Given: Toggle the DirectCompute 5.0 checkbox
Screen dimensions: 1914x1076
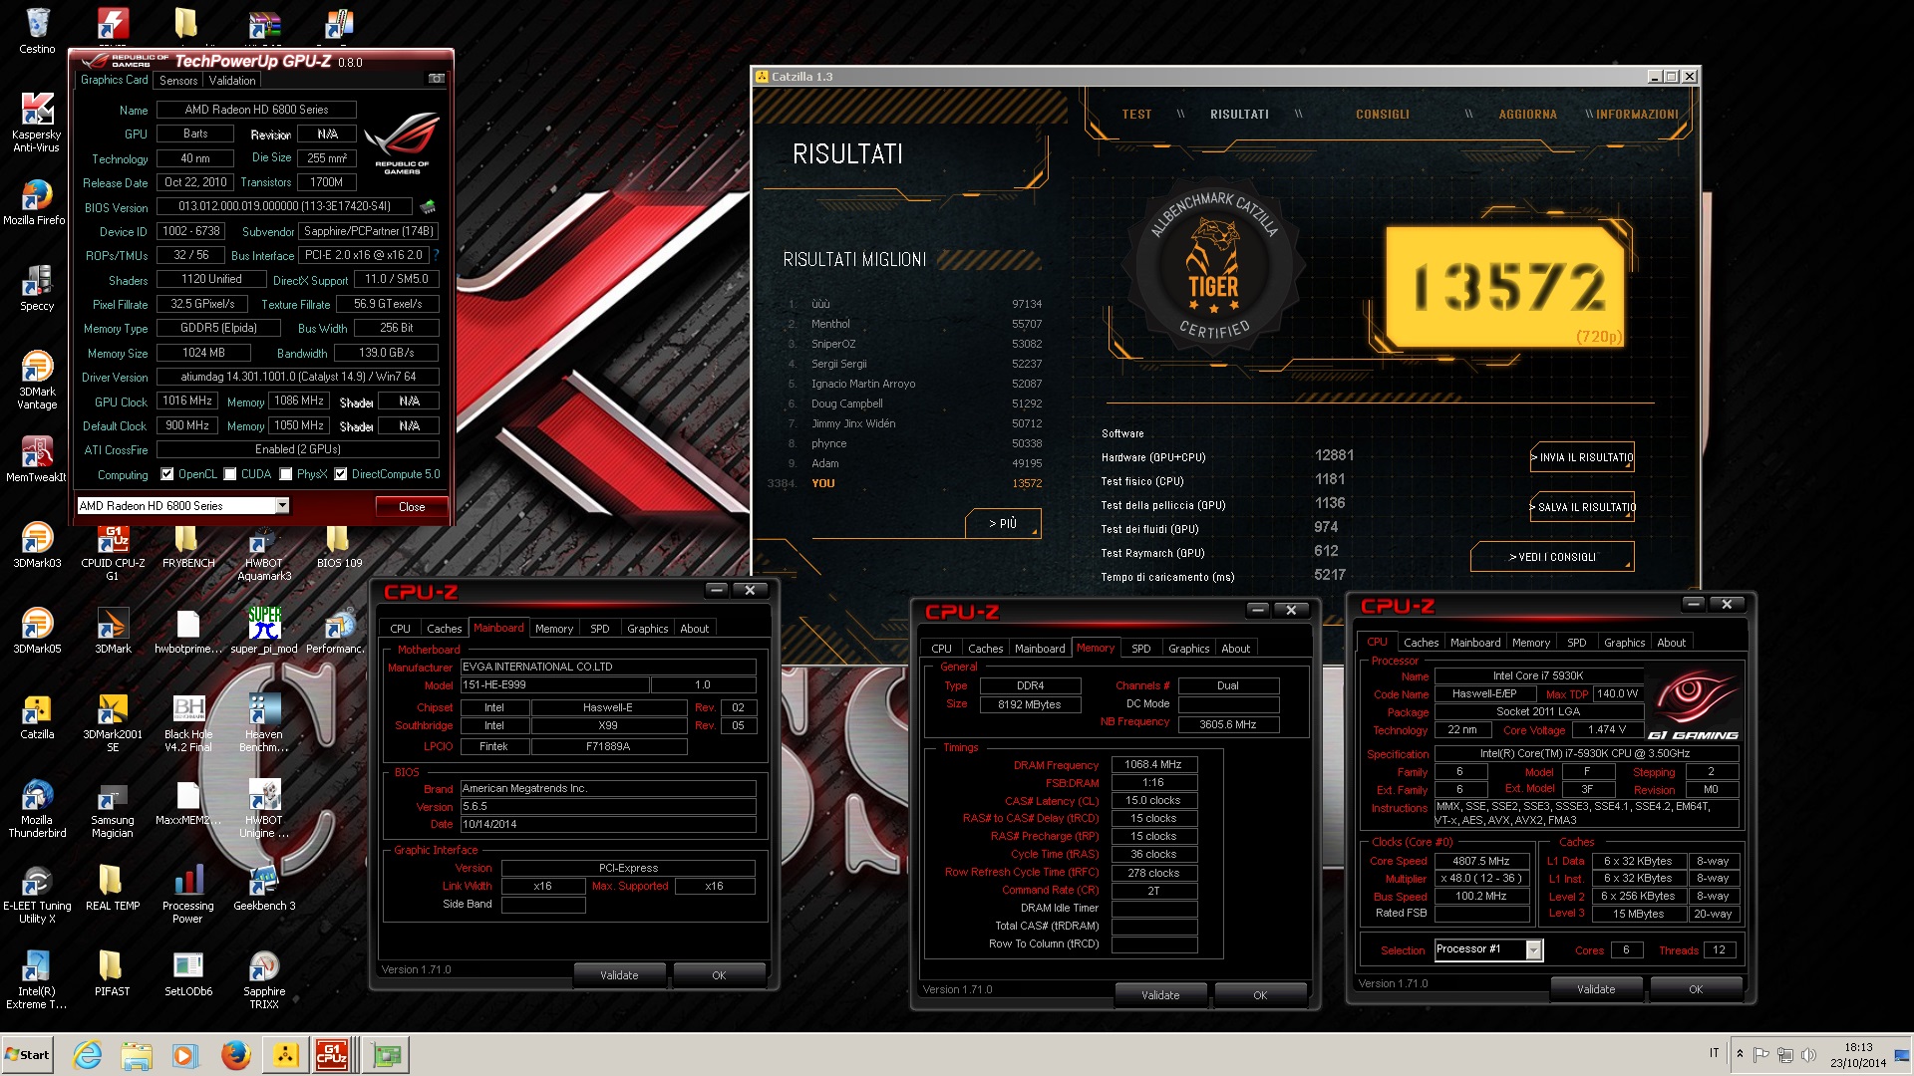Looking at the screenshot, I should pos(341,474).
